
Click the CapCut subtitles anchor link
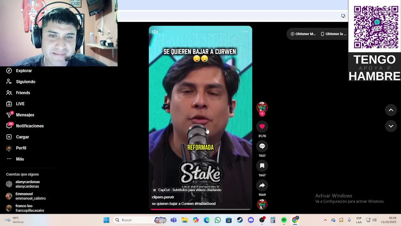point(187,190)
